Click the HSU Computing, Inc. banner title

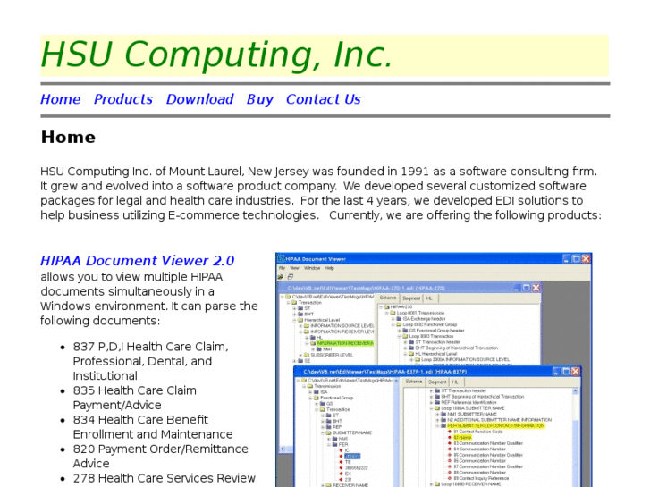coord(216,55)
